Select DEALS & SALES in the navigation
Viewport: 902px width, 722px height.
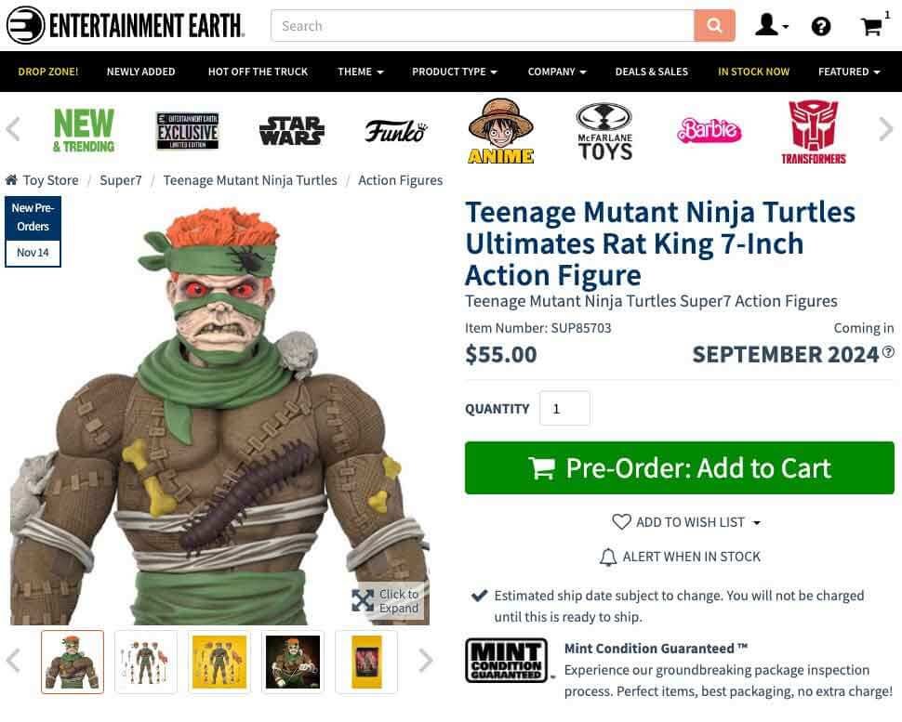pos(651,71)
